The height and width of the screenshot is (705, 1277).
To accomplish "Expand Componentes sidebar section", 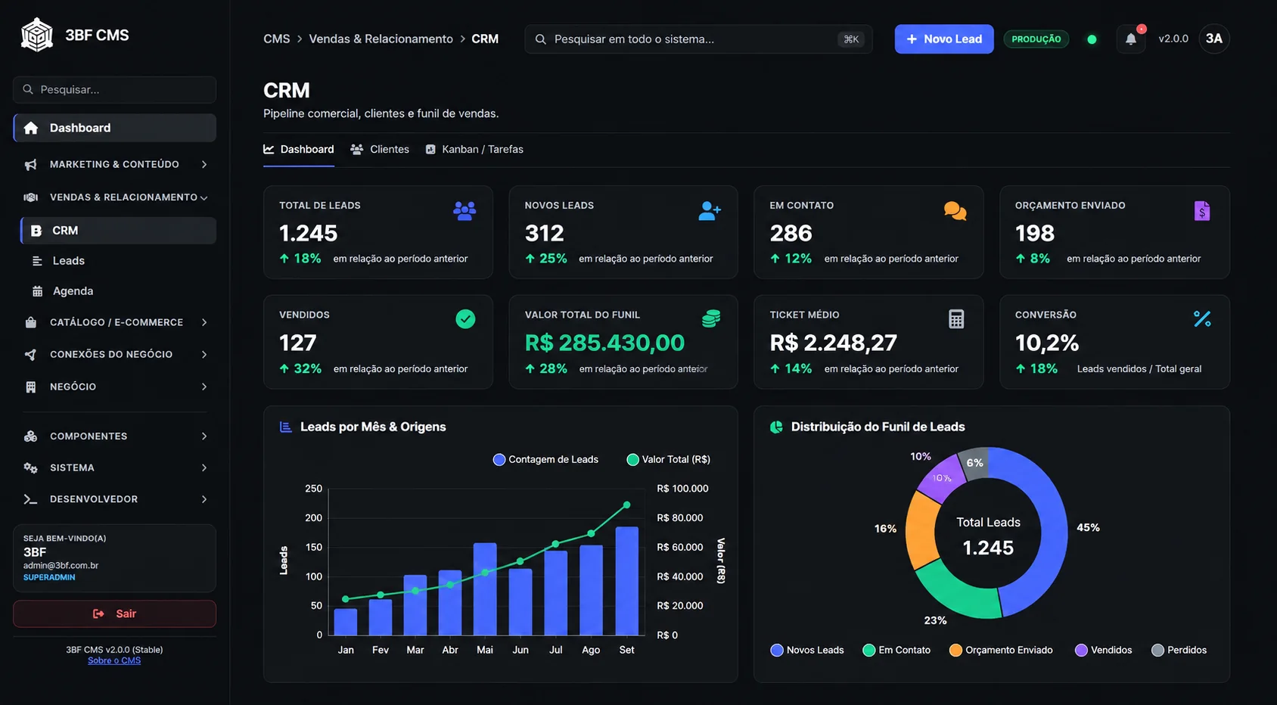I will pos(115,436).
